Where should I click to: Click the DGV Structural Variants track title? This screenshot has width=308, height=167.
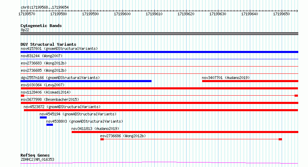point(48,44)
